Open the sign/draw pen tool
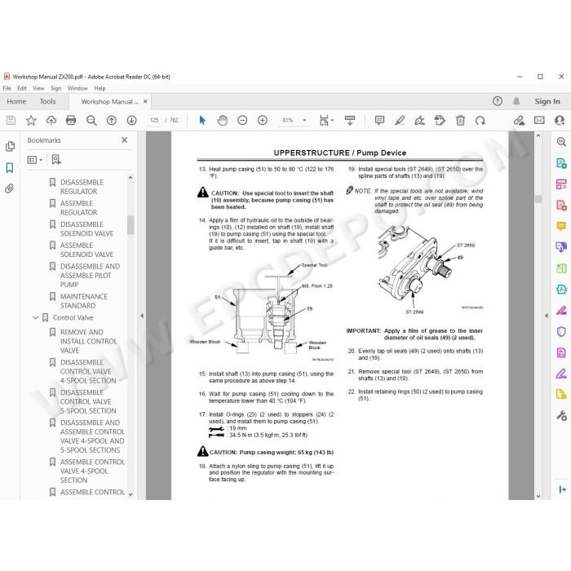This screenshot has height=571, width=571. tap(419, 121)
